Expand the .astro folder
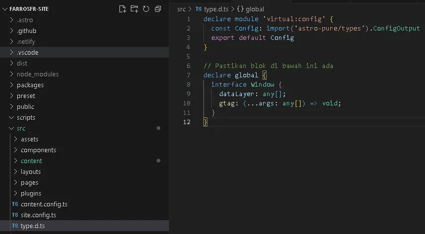 coord(84,20)
